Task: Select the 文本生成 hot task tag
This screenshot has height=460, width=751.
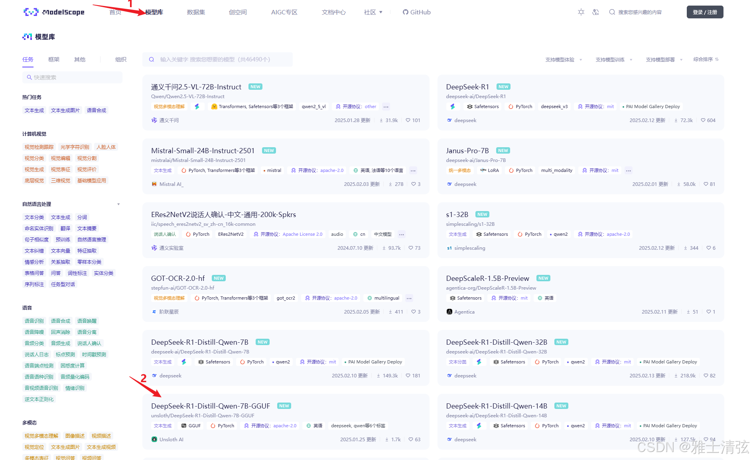Action: [34, 111]
